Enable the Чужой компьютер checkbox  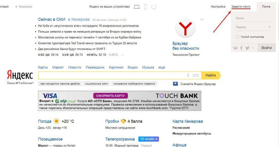point(237,37)
